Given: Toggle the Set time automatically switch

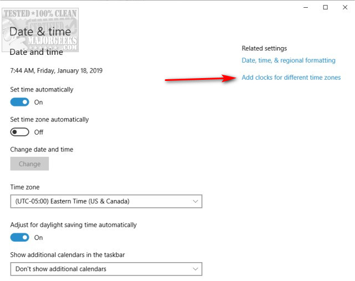Looking at the screenshot, I should click(19, 102).
